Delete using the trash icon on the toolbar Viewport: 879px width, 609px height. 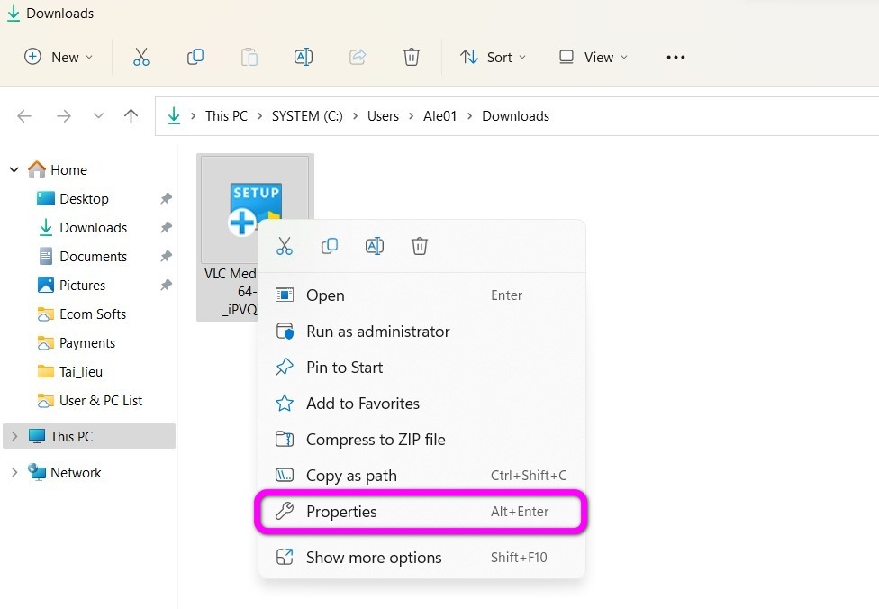click(x=412, y=57)
